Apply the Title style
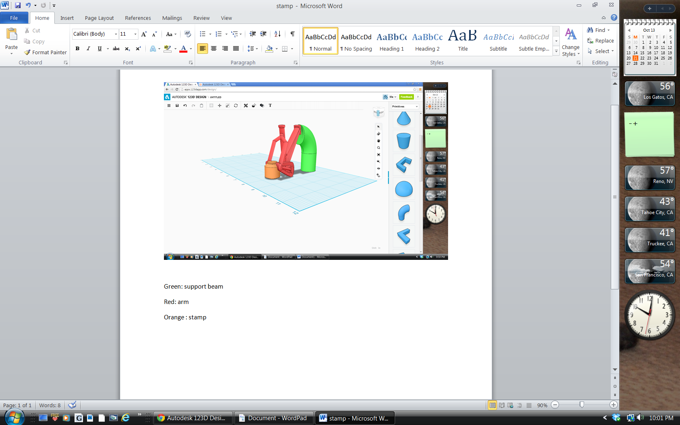Viewport: 680px width, 425px height. pyautogui.click(x=463, y=41)
